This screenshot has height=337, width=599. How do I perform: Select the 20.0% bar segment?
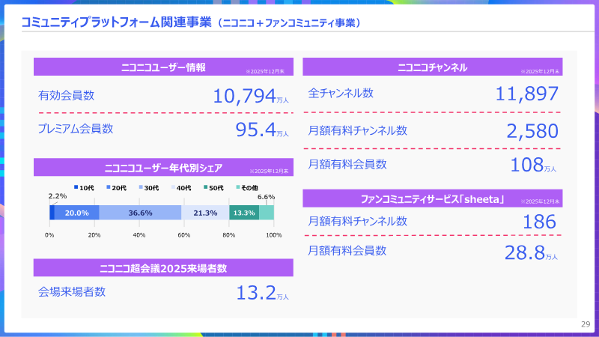[x=76, y=213]
